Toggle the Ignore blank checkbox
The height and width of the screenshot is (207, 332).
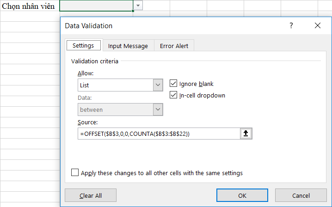173,83
